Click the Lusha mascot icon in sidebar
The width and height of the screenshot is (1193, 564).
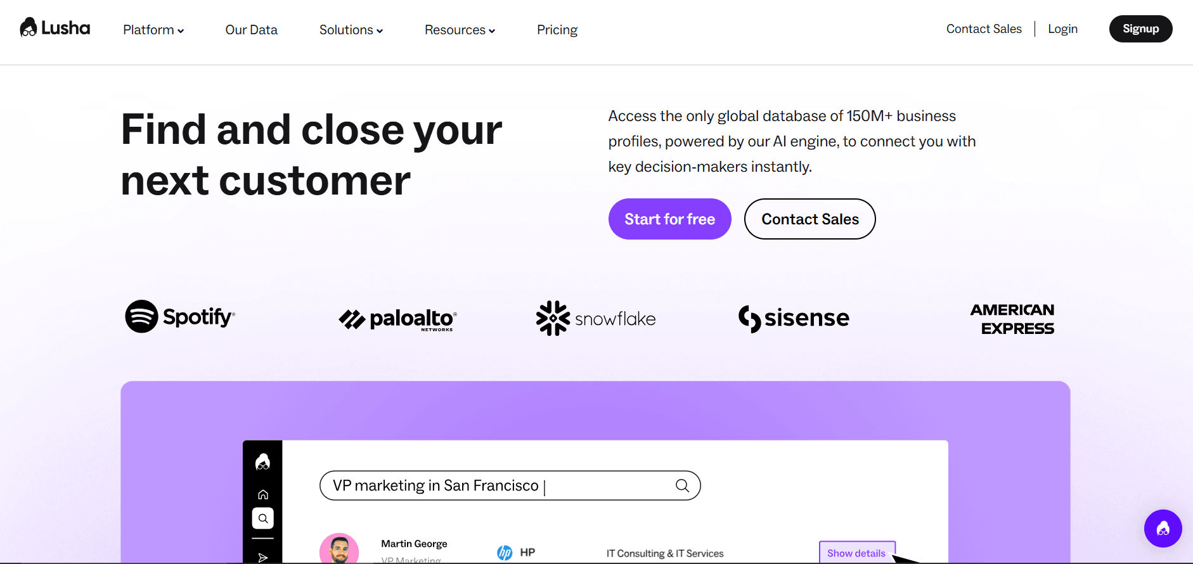pos(262,462)
